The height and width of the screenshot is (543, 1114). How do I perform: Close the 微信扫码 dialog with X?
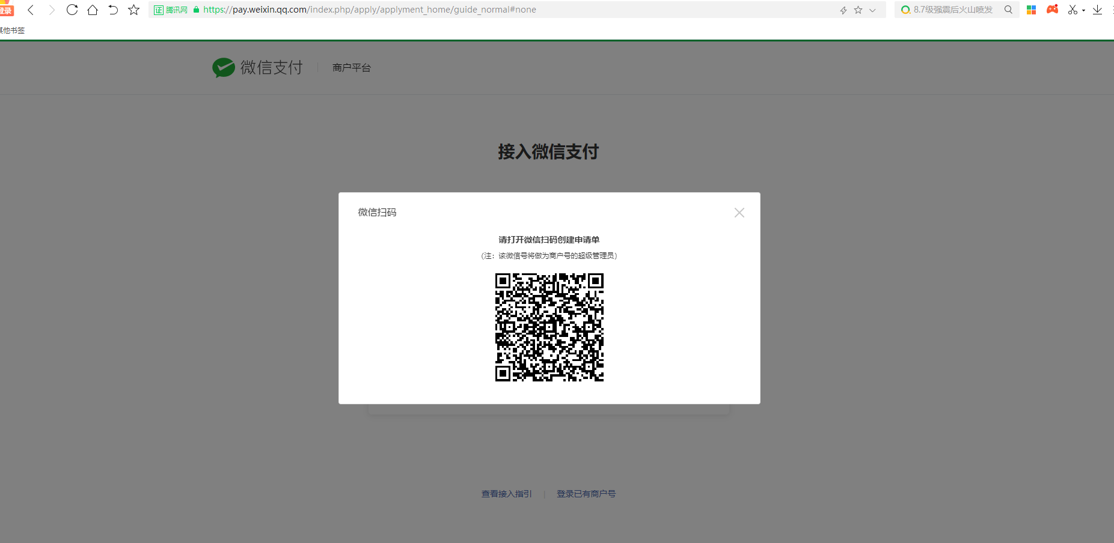pos(739,213)
